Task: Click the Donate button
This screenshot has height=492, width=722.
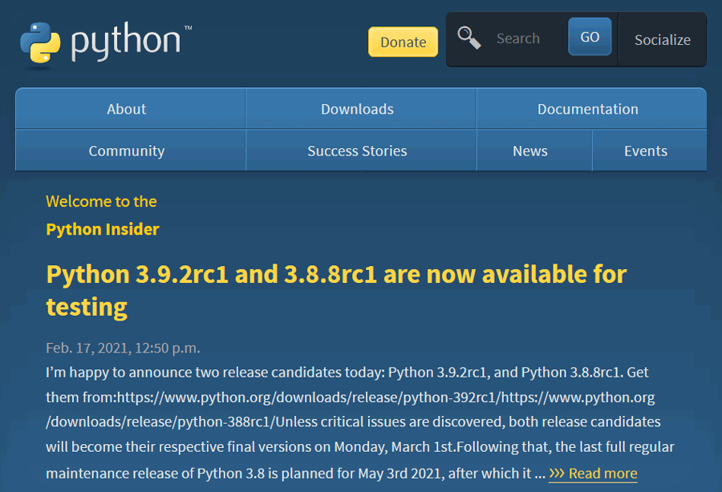Action: pos(402,41)
